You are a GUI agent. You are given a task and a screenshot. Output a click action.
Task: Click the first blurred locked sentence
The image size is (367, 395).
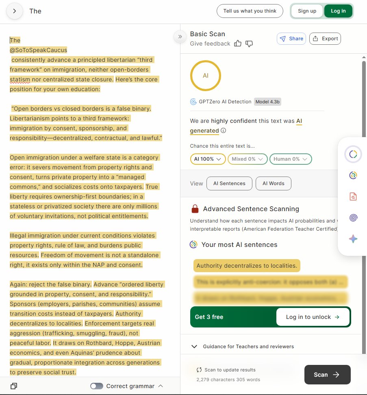coord(271,282)
